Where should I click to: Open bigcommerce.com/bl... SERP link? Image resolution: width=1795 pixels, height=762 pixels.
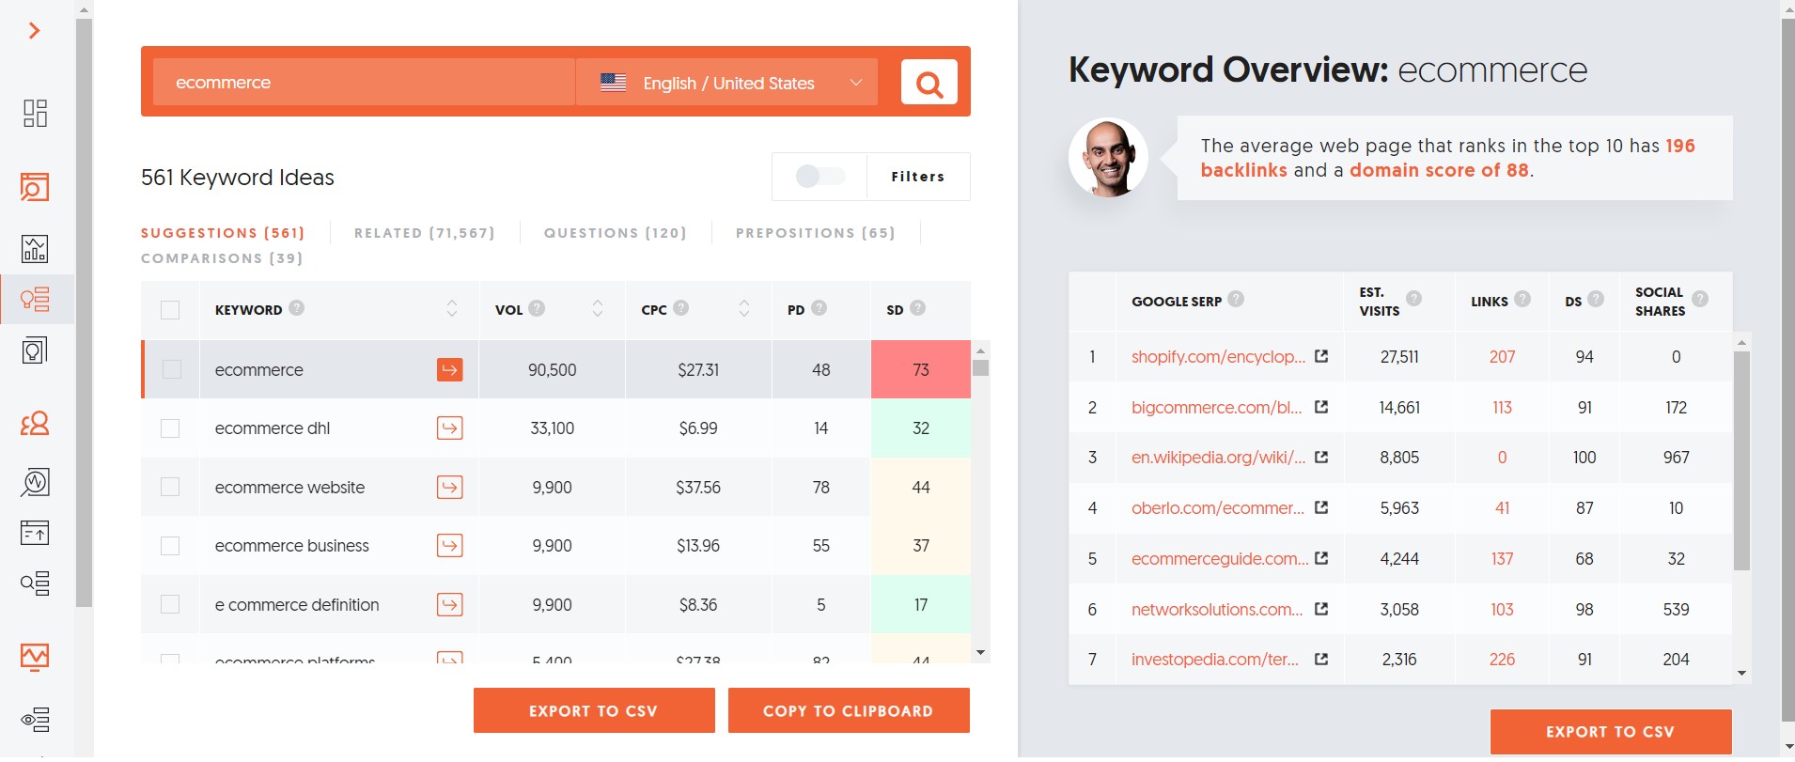point(1216,408)
